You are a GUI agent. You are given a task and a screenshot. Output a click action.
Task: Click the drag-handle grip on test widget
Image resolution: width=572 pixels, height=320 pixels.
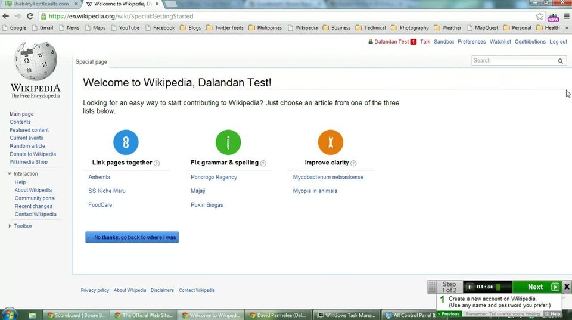pos(432,287)
